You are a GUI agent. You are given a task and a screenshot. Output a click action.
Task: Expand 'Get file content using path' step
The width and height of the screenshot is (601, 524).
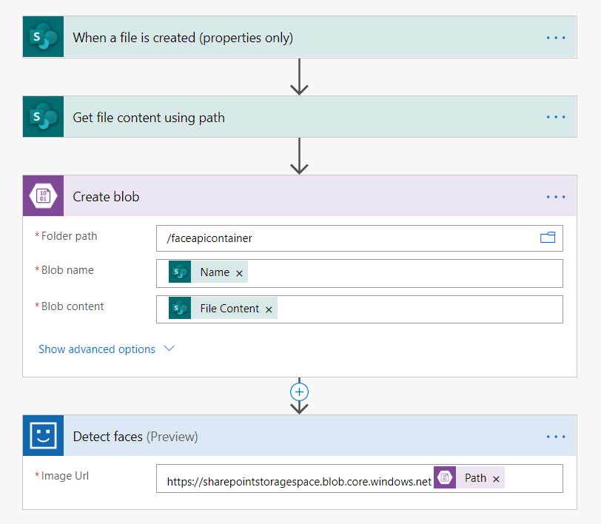point(296,117)
